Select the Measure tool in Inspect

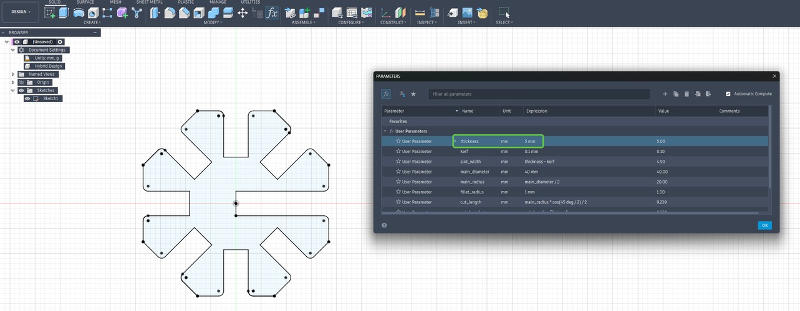click(x=420, y=12)
